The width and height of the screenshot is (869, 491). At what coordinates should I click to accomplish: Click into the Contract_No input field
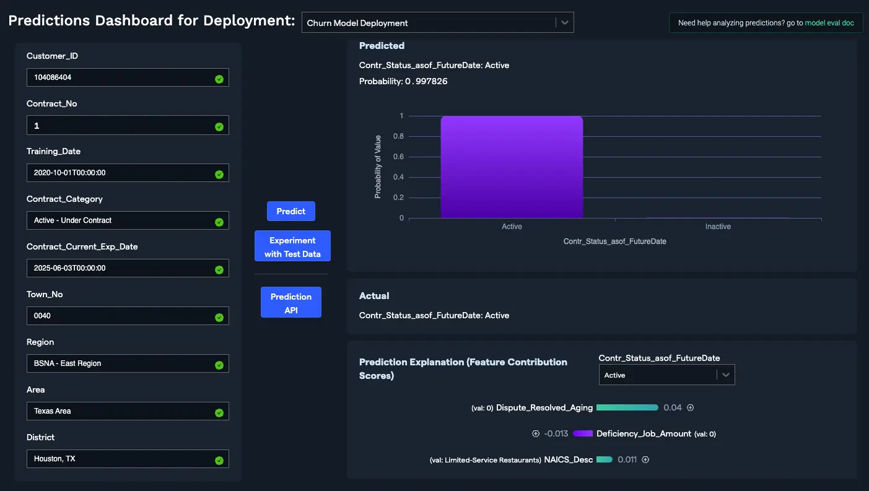coord(121,126)
